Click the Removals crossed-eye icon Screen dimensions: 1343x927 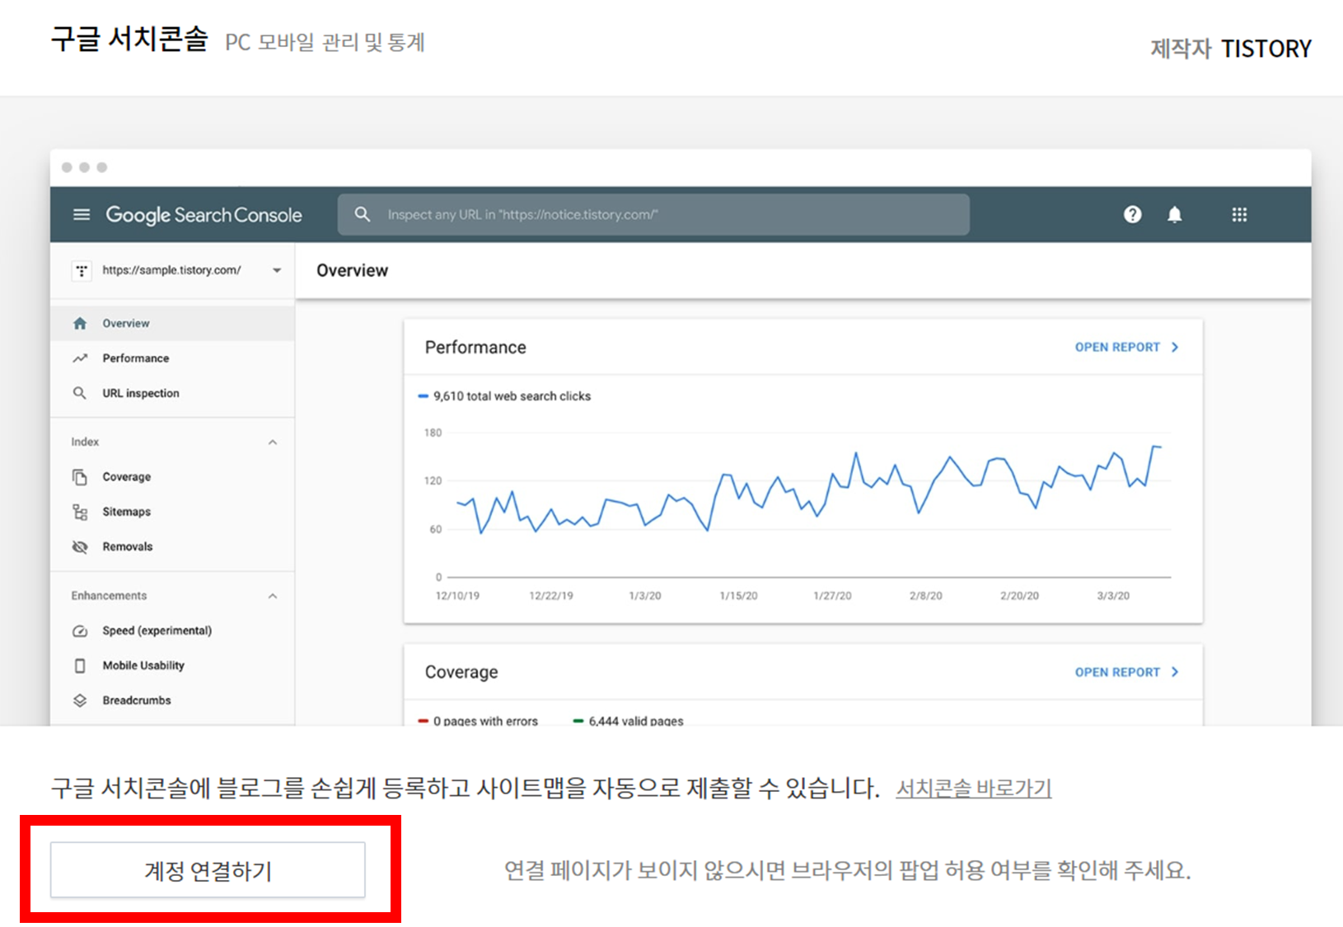[80, 546]
